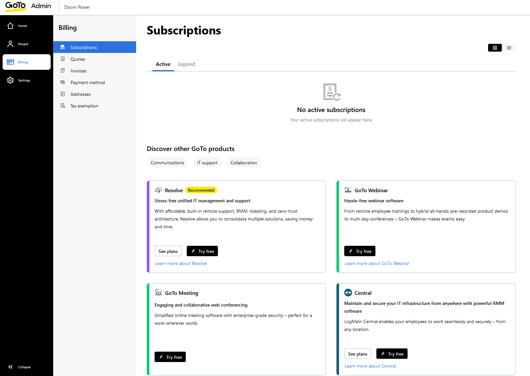The image size is (530, 376).
Task: Click the Addresses icon
Action: click(63, 94)
